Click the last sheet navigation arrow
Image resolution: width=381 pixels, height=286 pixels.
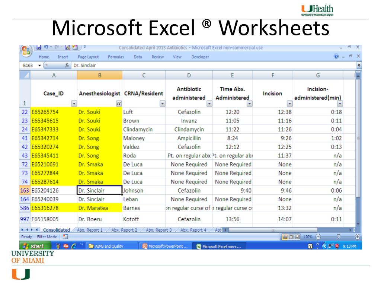[37, 230]
